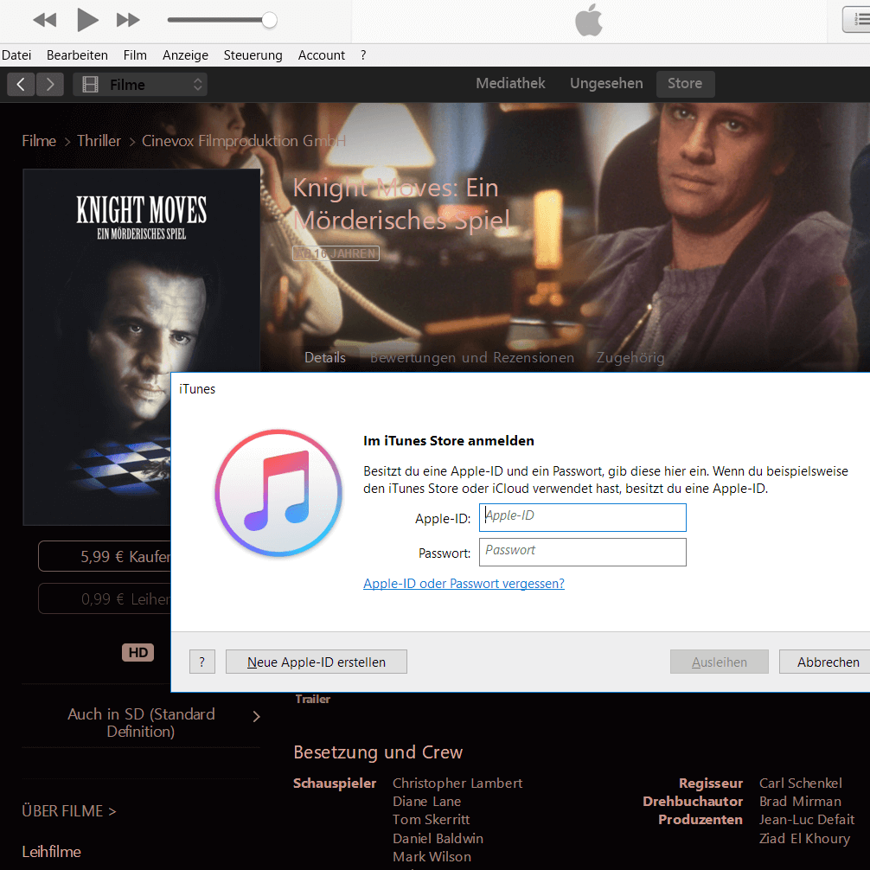This screenshot has width=870, height=870.
Task: Click the ? help button in dialog
Action: 202,662
